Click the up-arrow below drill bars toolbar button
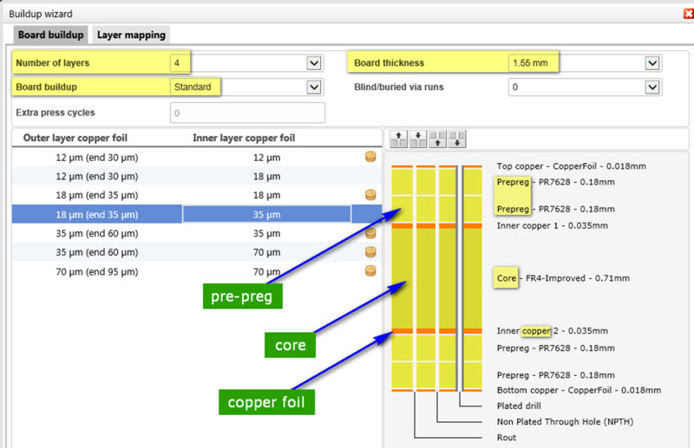The height and width of the screenshot is (448, 694). point(437,139)
